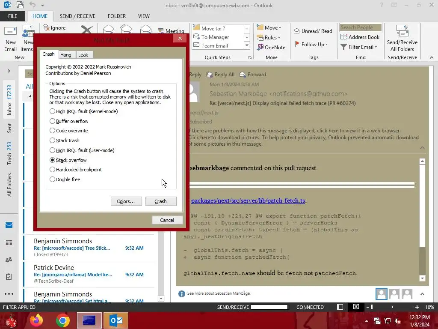Click the info icon about Sebastian Markbåge
This screenshot has width=438, height=329.
[181, 293]
